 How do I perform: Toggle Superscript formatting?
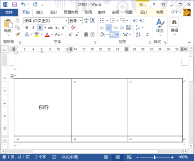[64, 28]
